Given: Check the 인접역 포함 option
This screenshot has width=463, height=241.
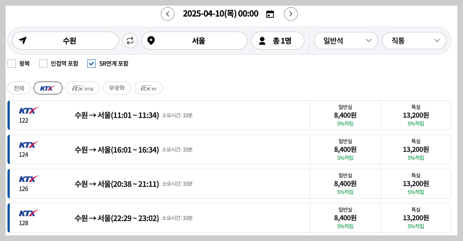Looking at the screenshot, I should pos(43,64).
